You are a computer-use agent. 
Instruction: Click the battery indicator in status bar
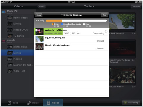[140, 2]
